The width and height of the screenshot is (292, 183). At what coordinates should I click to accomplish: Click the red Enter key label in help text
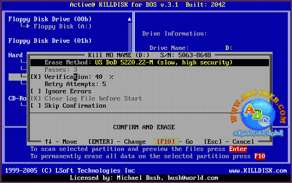tap(238, 149)
